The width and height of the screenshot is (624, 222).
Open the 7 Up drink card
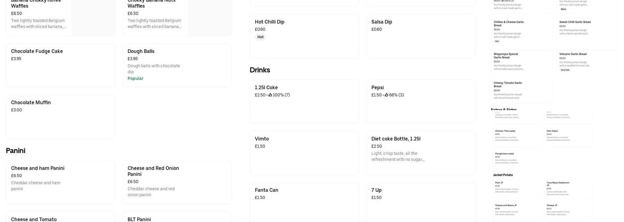coord(420,202)
